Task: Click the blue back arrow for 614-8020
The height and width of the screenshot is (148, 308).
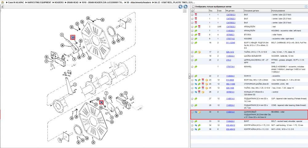Action: [x=196, y=80]
